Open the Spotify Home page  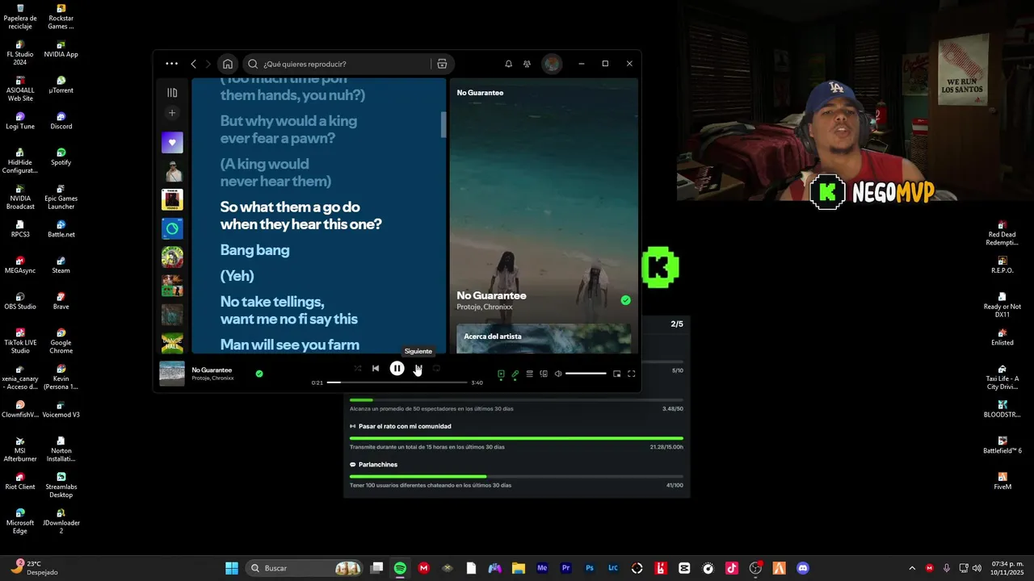point(228,64)
